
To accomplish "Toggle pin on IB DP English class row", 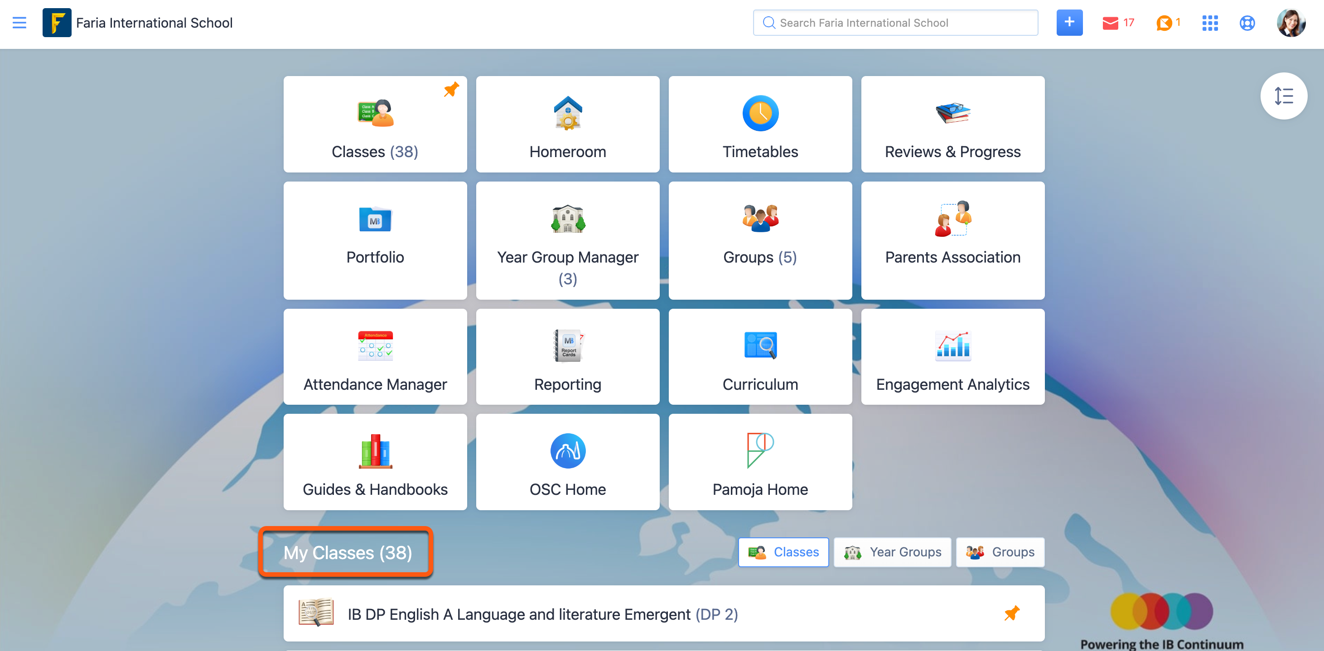I will coord(1011,613).
